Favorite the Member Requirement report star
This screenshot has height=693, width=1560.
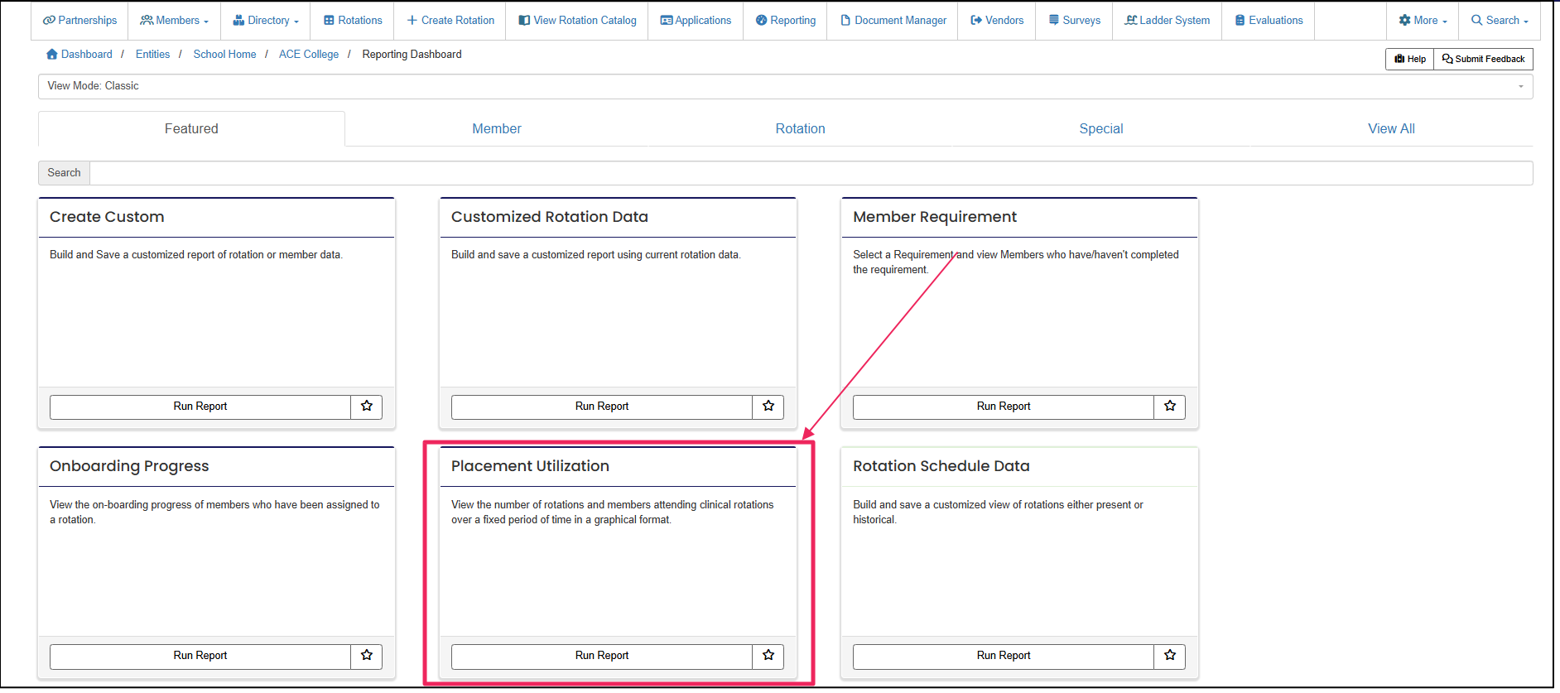click(x=1170, y=407)
